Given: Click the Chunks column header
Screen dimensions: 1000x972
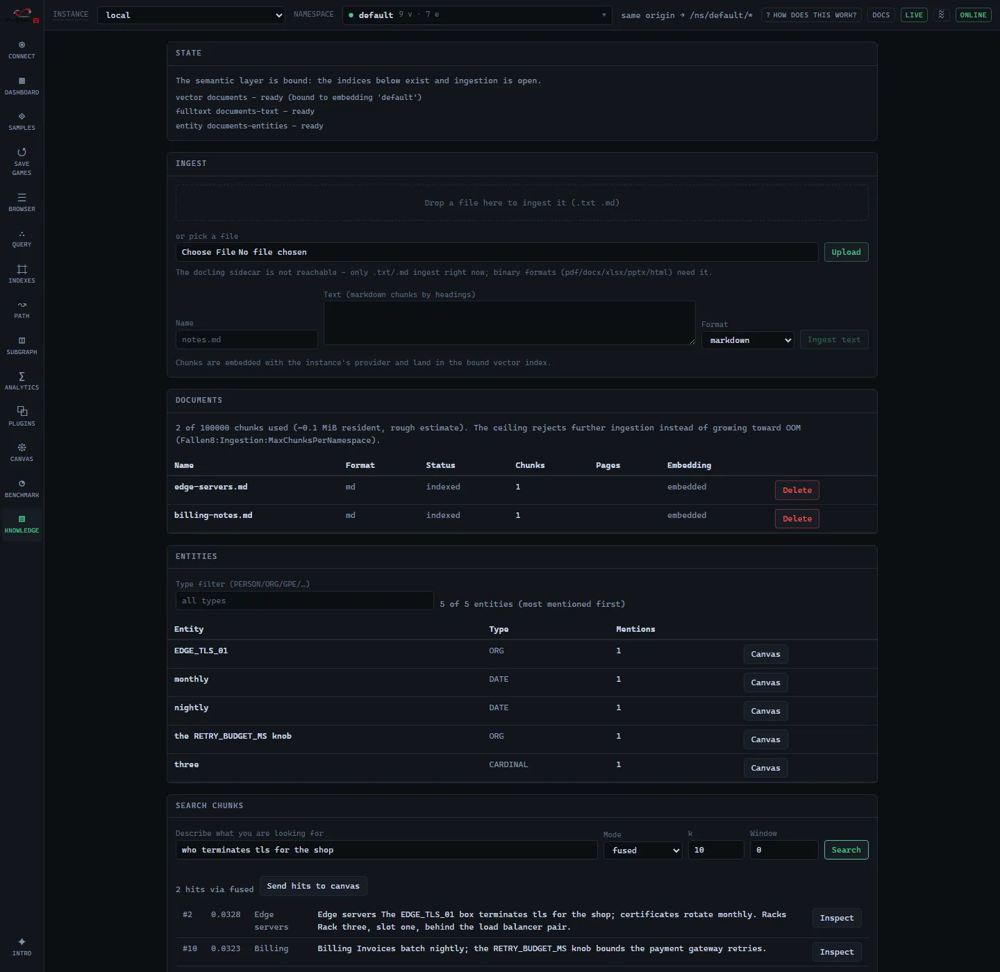Looking at the screenshot, I should [530, 465].
